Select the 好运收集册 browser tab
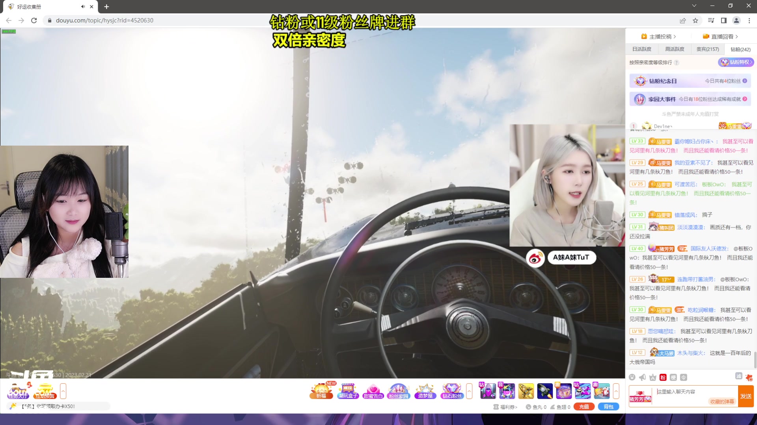The width and height of the screenshot is (757, 425). (x=51, y=7)
